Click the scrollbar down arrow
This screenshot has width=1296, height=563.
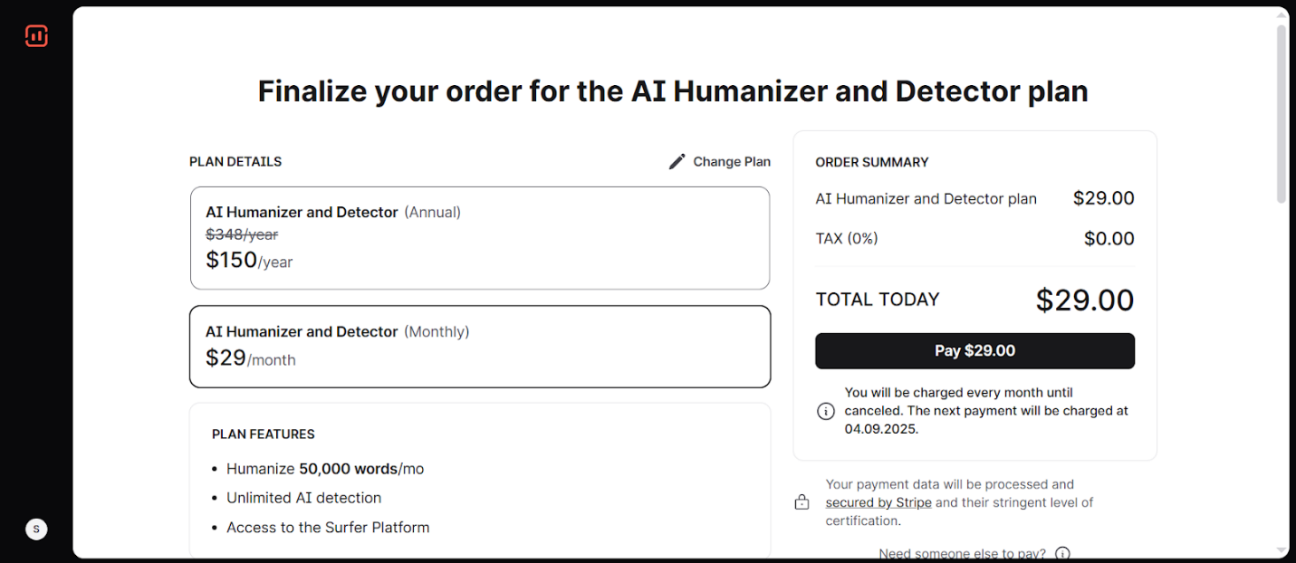(x=1282, y=549)
